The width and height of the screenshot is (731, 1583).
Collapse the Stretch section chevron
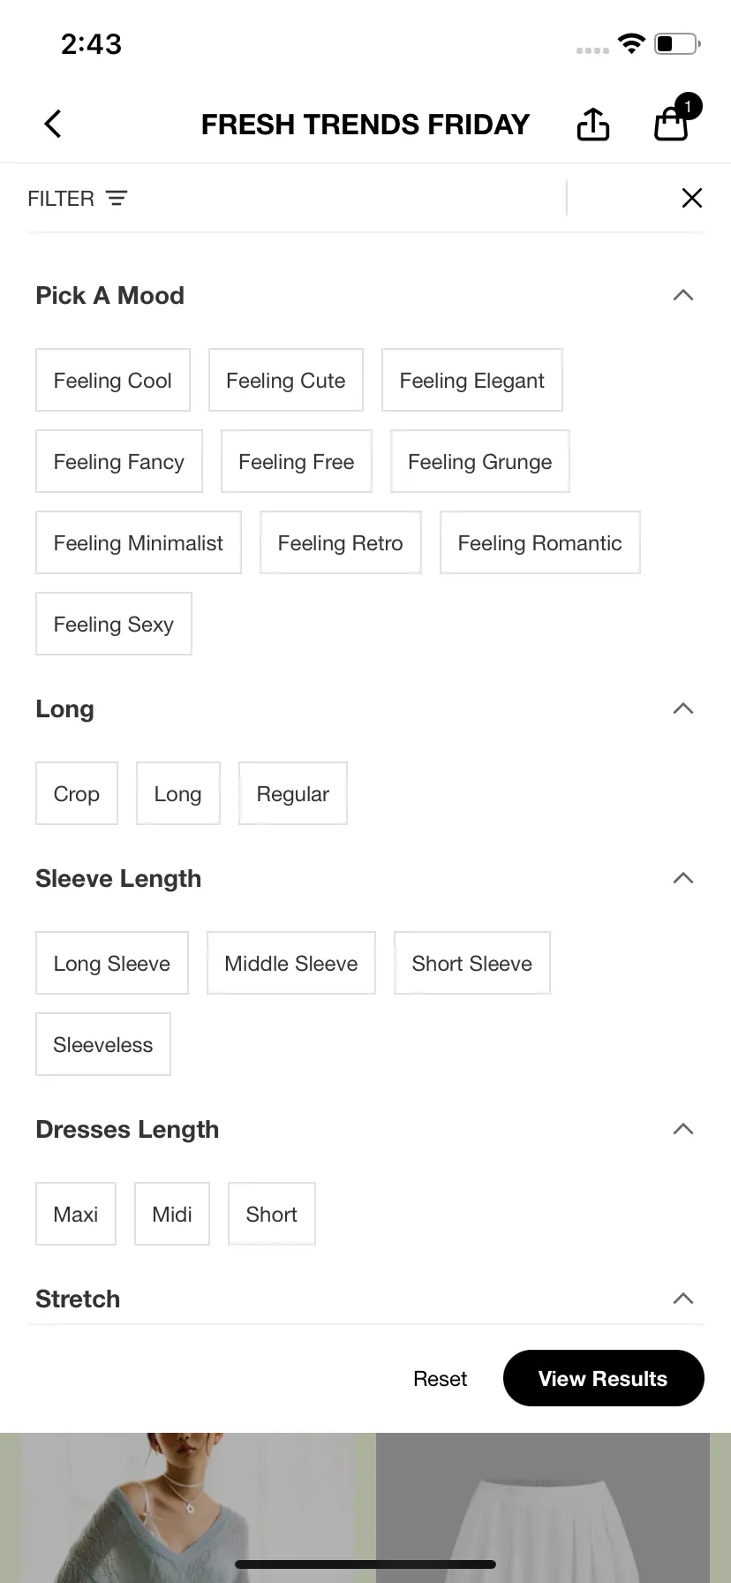pyautogui.click(x=683, y=1299)
